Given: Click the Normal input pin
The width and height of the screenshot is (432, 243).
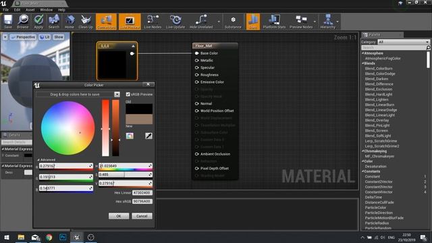Looking at the screenshot, I should coord(196,103).
